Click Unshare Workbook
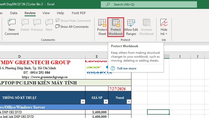This screenshot has height=118, width=209. 147,27
